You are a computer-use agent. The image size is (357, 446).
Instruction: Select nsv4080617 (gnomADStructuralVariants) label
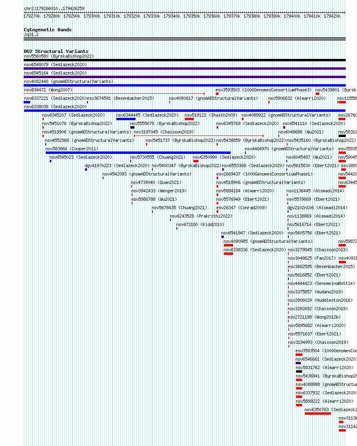point(213,98)
